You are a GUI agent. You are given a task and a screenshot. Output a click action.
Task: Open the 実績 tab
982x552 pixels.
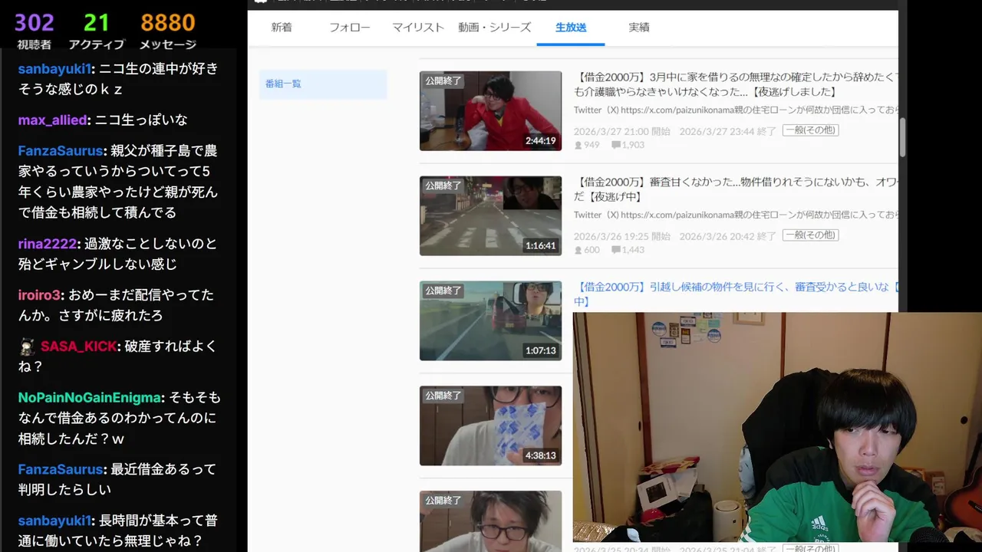pos(639,28)
